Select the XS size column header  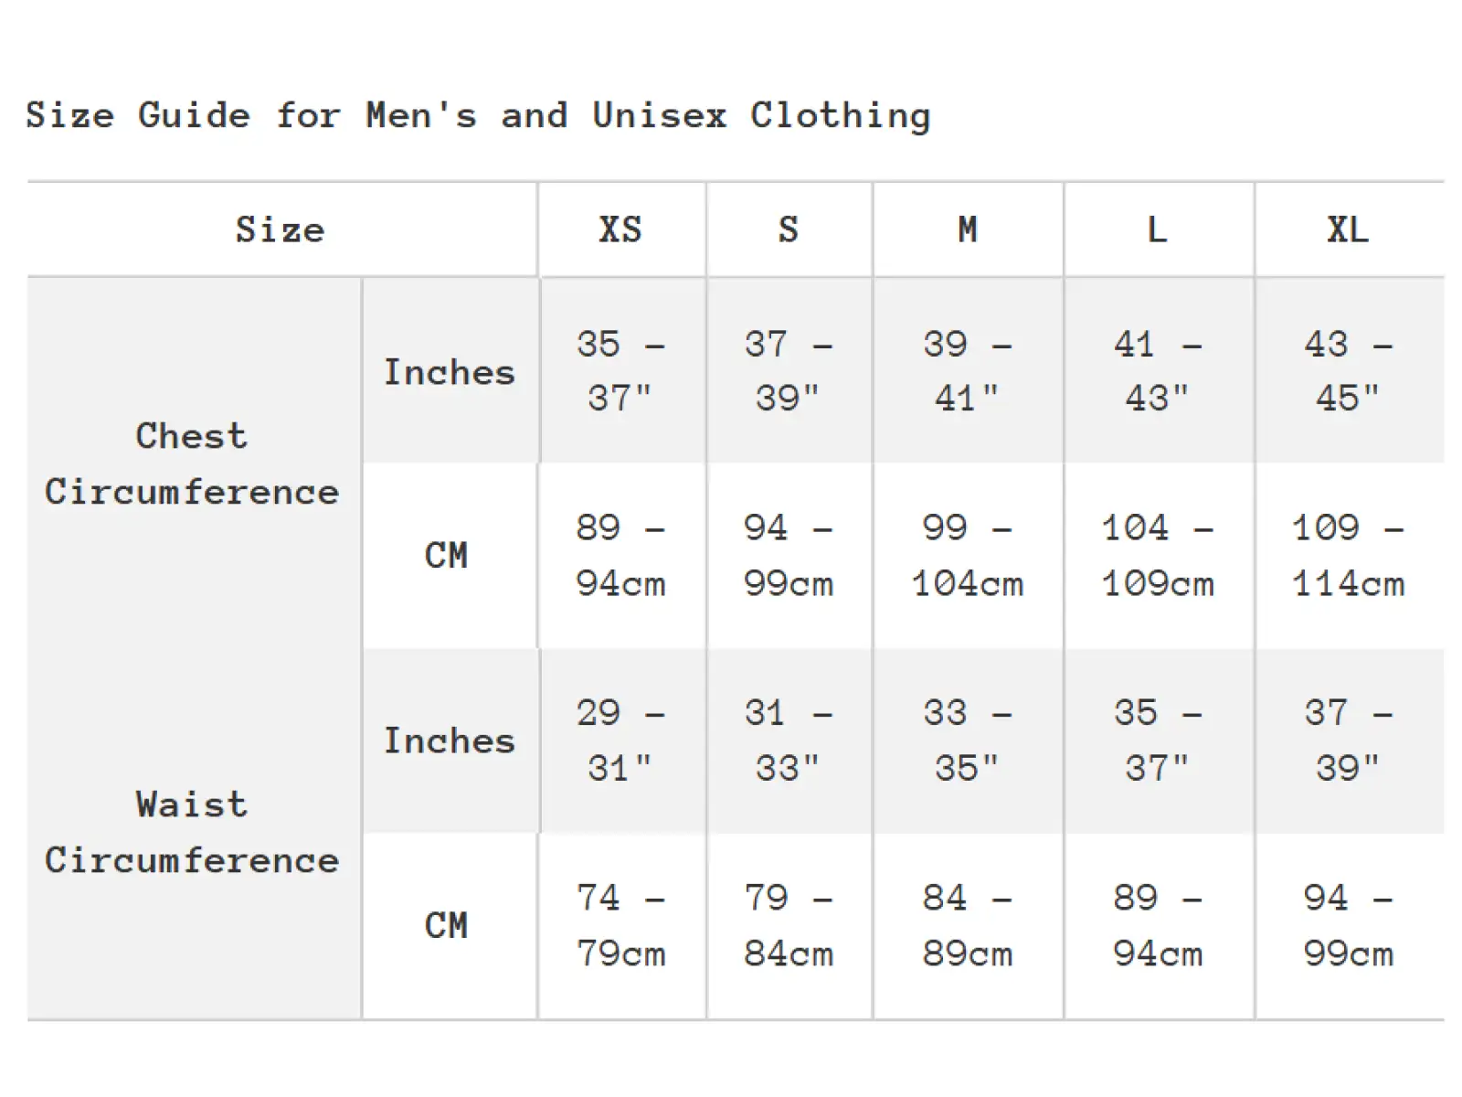click(x=621, y=229)
